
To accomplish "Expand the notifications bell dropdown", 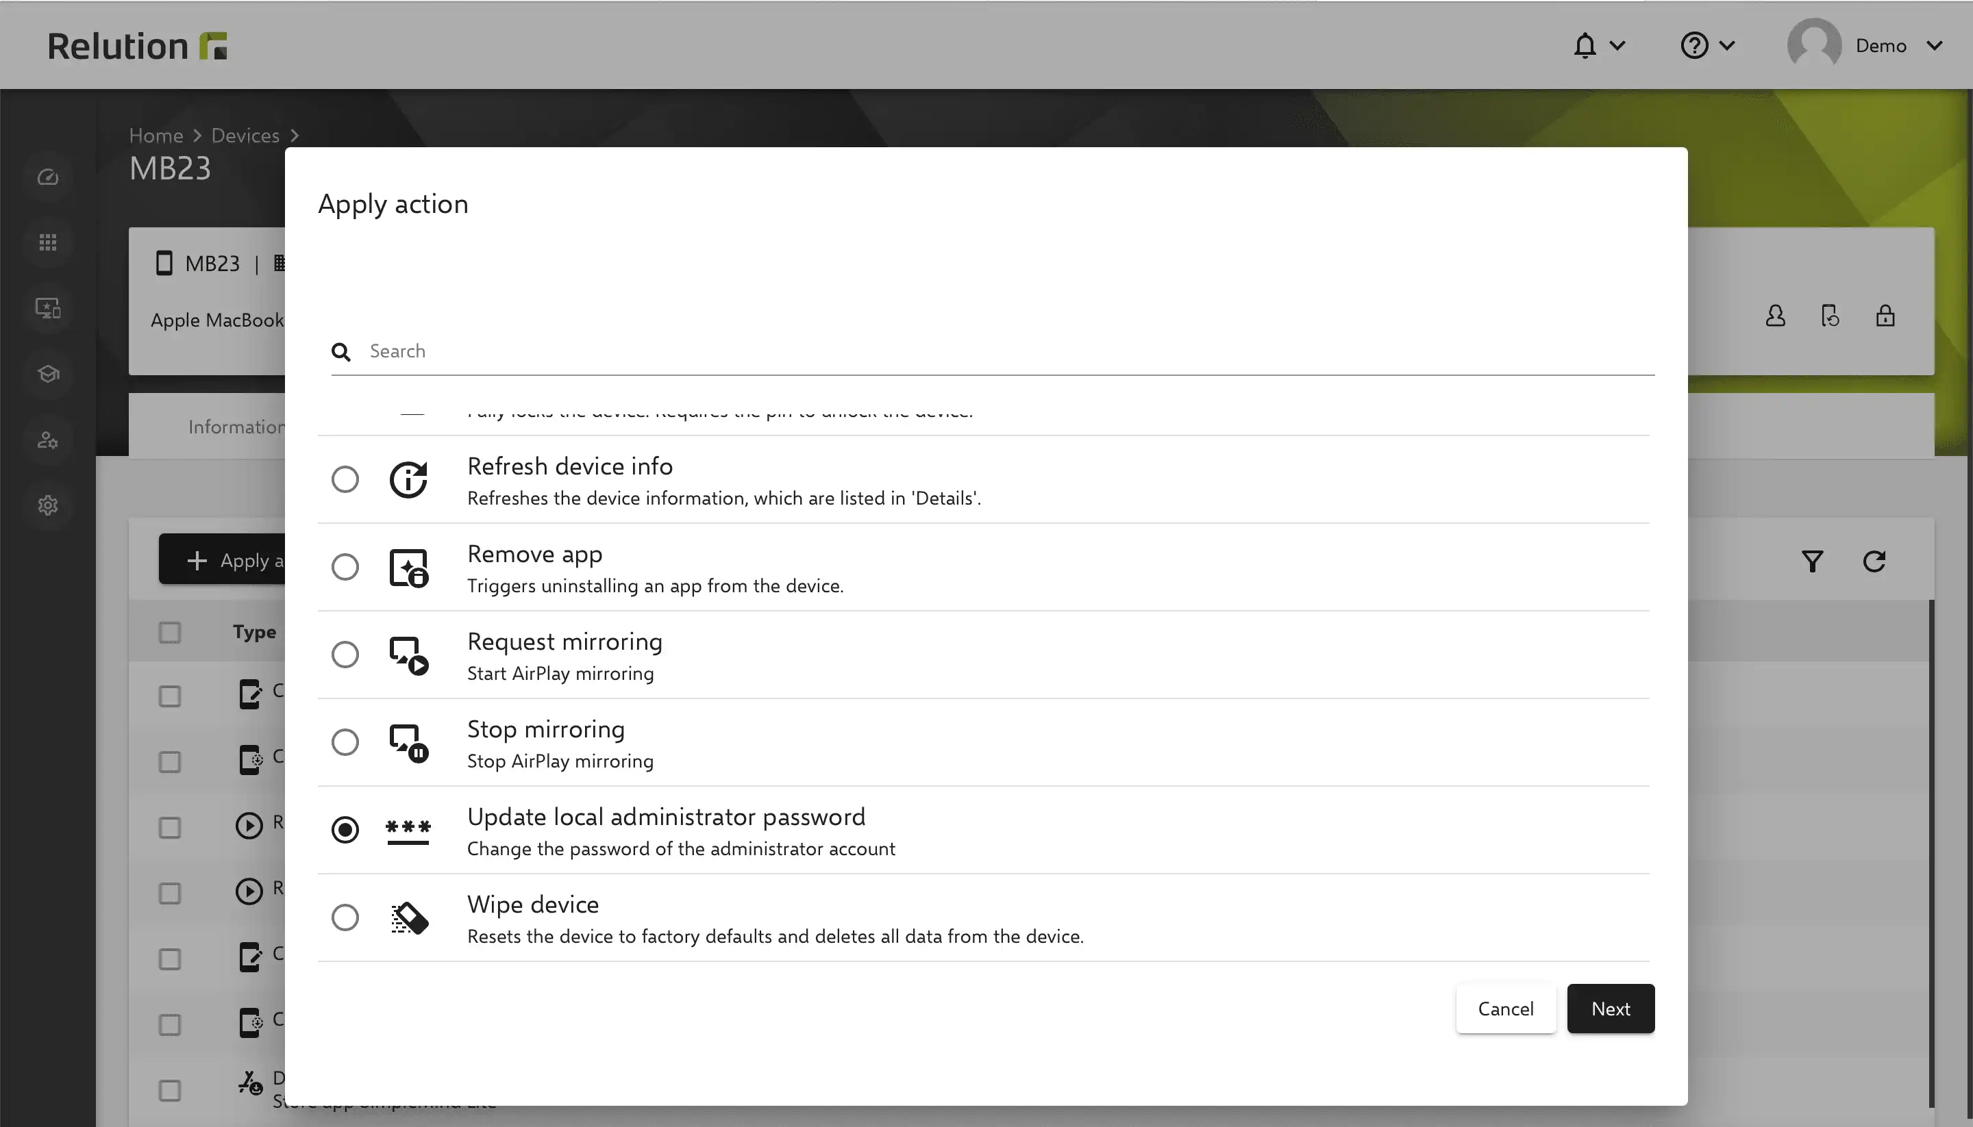I will coord(1598,46).
